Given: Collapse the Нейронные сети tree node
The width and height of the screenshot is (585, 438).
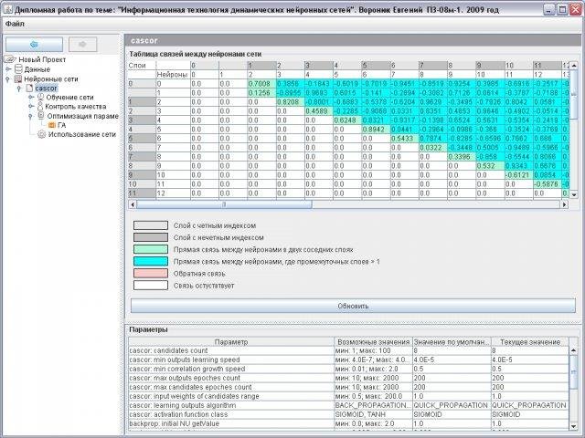Looking at the screenshot, I should [x=7, y=79].
